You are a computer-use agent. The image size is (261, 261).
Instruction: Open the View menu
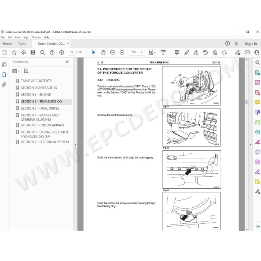coord(18,37)
